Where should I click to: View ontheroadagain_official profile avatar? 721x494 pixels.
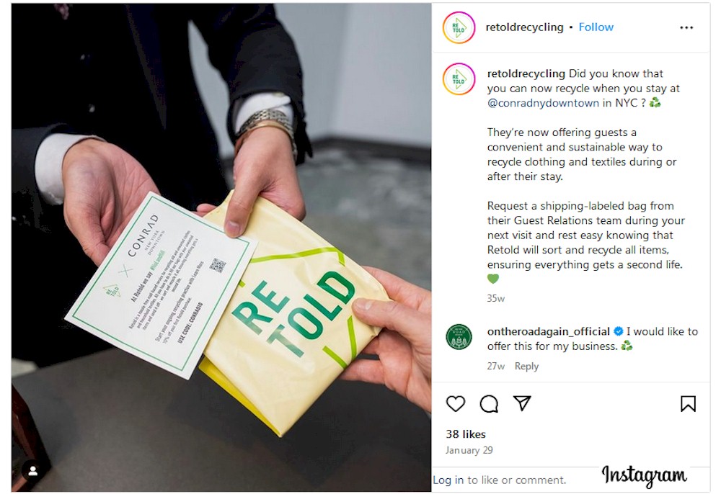point(459,337)
